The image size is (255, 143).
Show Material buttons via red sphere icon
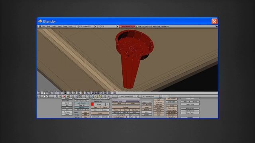click(x=64, y=96)
